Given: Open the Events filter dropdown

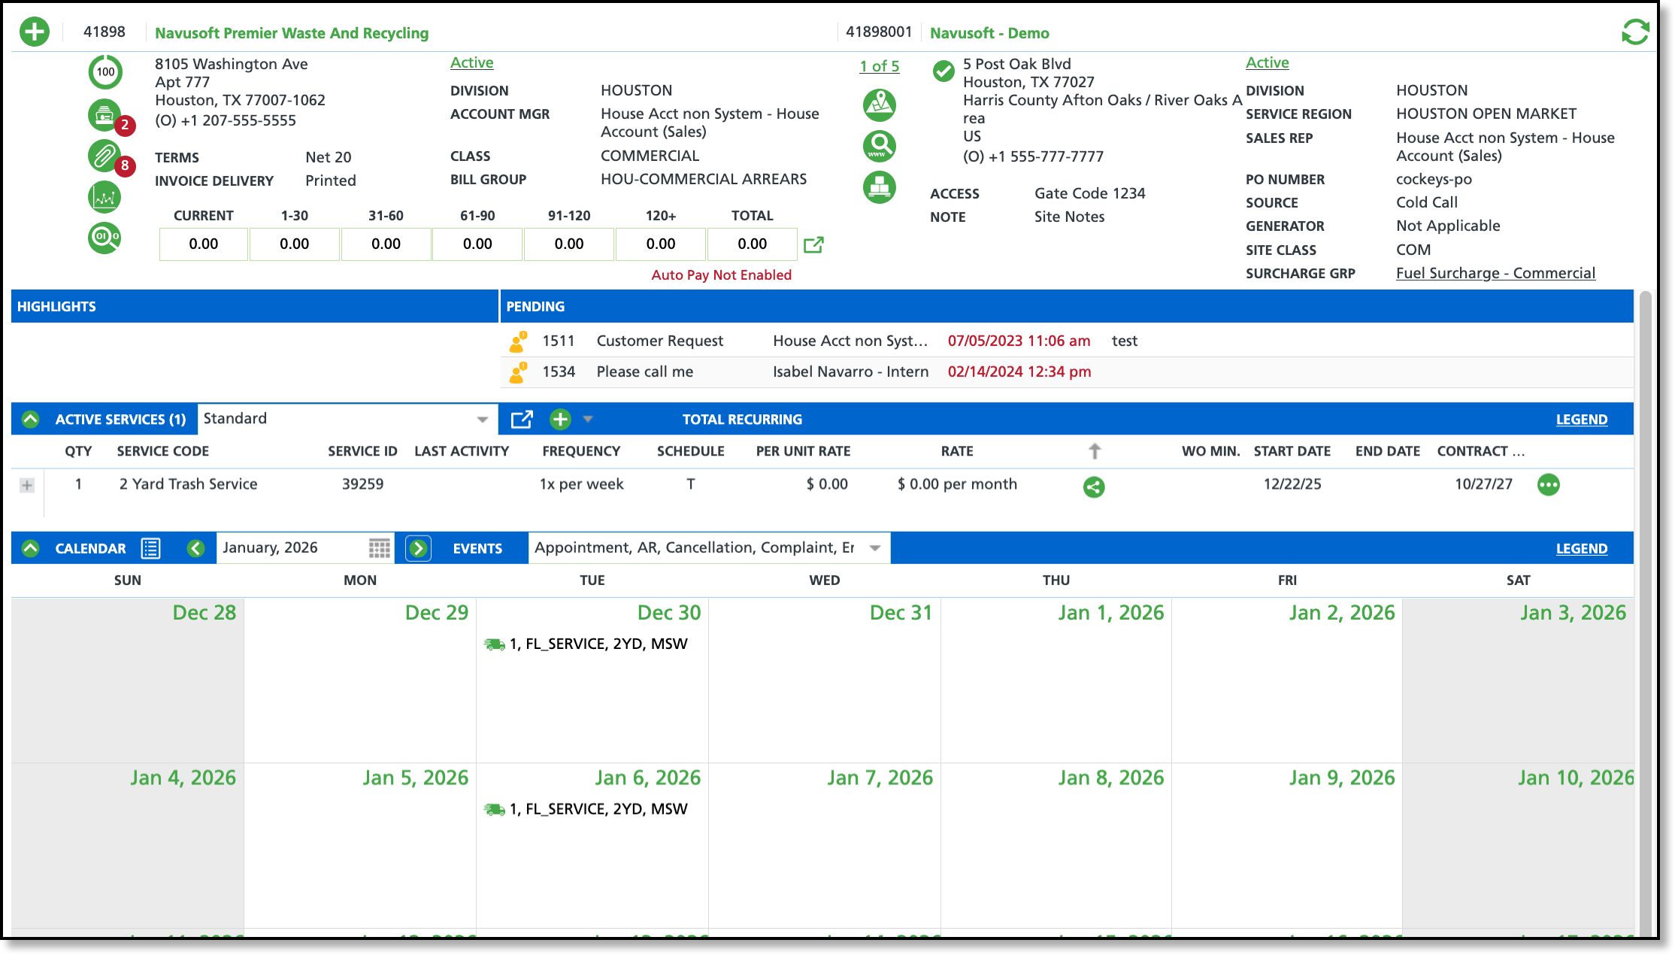Looking at the screenshot, I should click(x=874, y=548).
